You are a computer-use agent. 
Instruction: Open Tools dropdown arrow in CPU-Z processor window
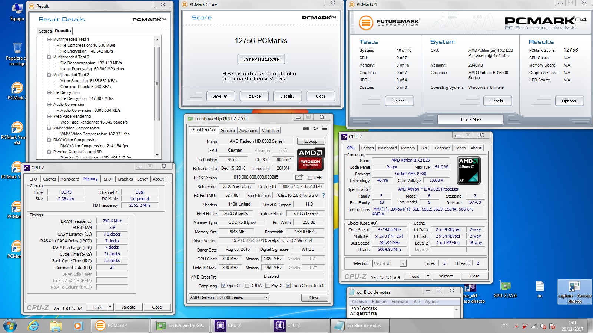pyautogui.click(x=428, y=276)
